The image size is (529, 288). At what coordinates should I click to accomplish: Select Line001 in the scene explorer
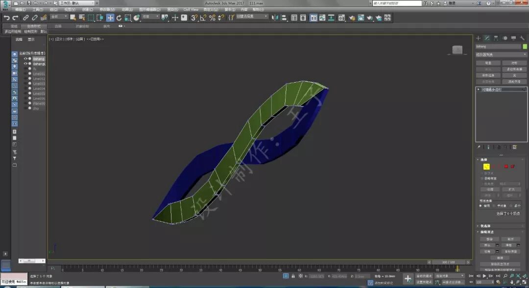click(x=39, y=74)
